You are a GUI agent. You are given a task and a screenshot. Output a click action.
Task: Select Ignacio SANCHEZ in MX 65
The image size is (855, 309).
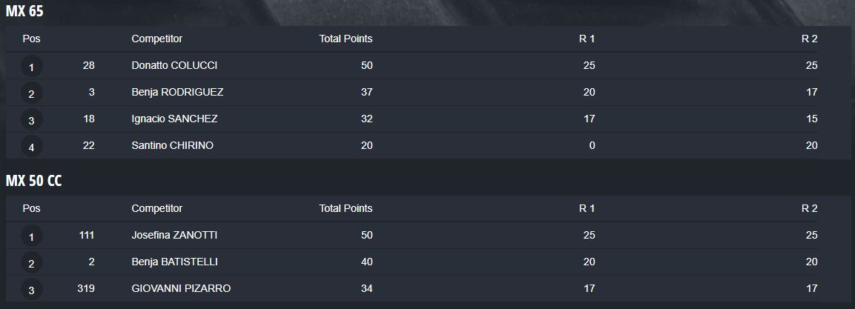[174, 119]
